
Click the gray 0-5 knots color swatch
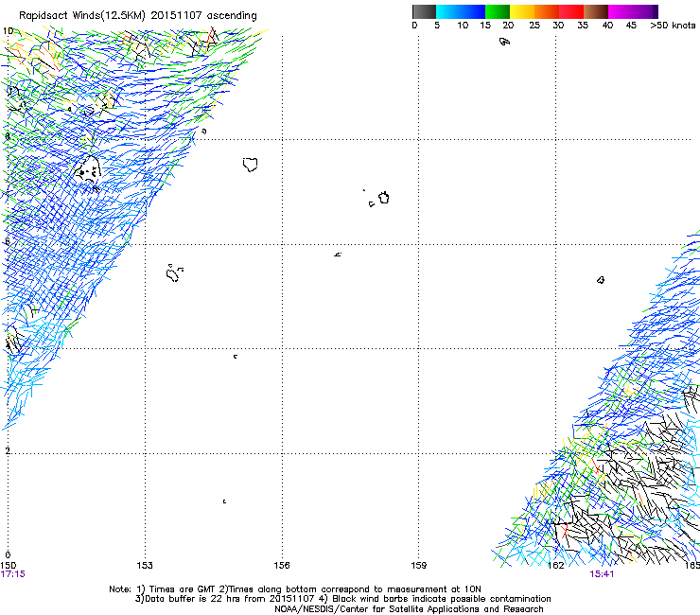[424, 11]
